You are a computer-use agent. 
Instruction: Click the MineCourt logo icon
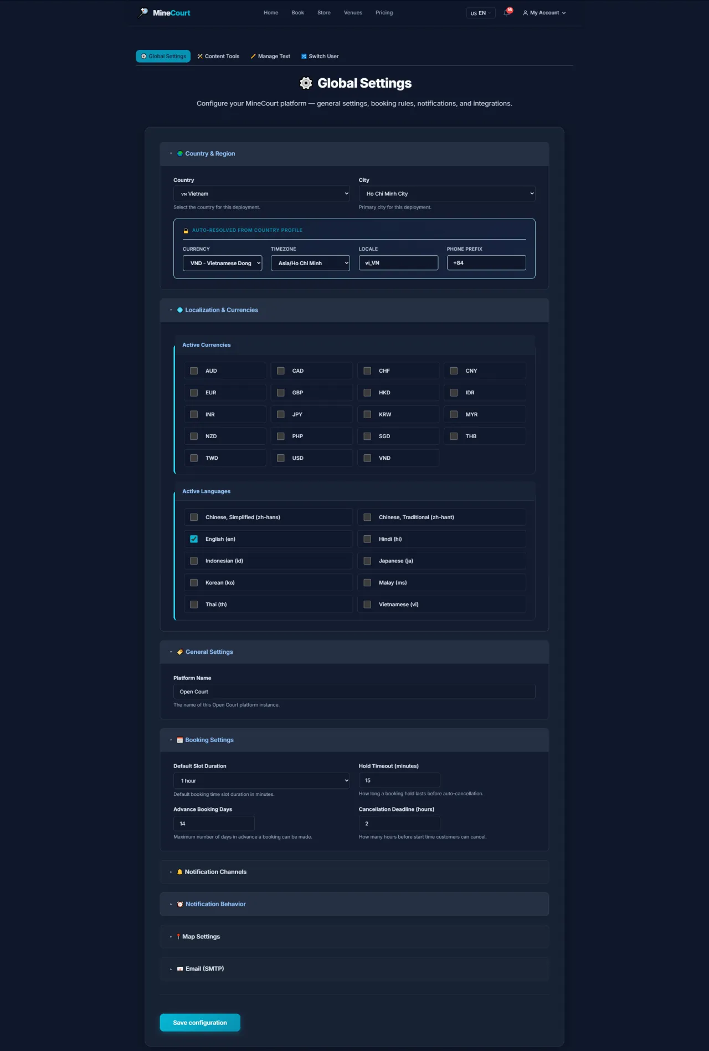point(144,12)
